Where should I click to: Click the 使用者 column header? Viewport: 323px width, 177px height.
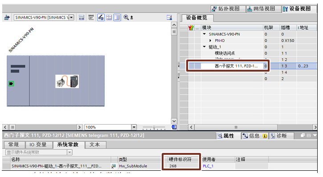[218, 159]
